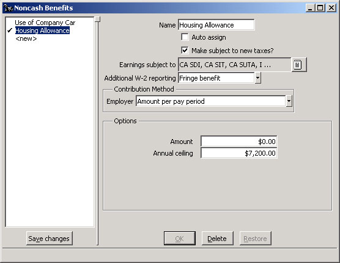Close the Noncash Benefits window
340x263 pixels.
coord(331,8)
